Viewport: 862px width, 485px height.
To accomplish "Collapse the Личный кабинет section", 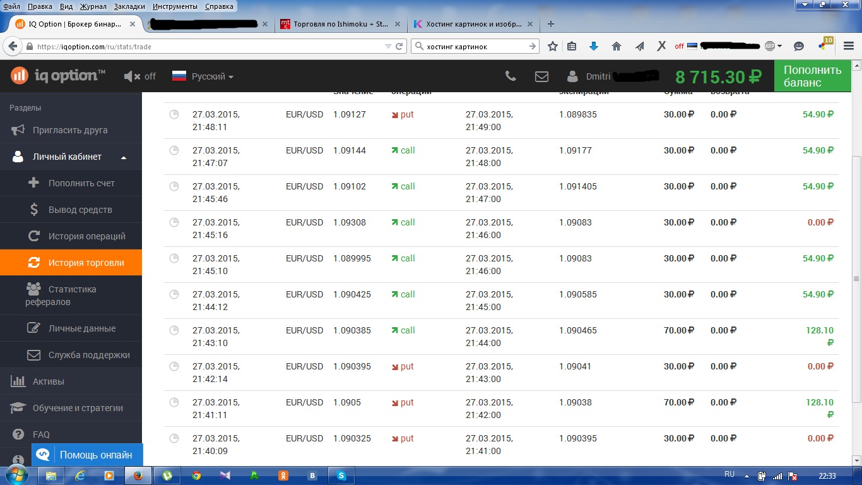I will (x=71, y=157).
